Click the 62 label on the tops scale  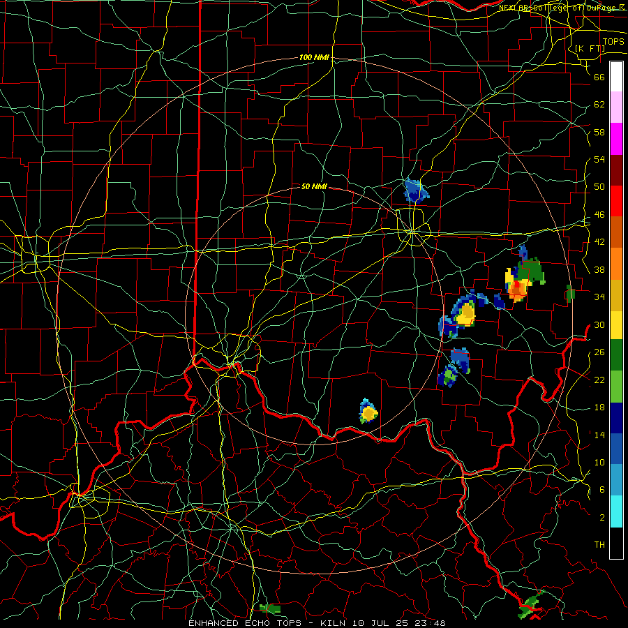tap(599, 105)
